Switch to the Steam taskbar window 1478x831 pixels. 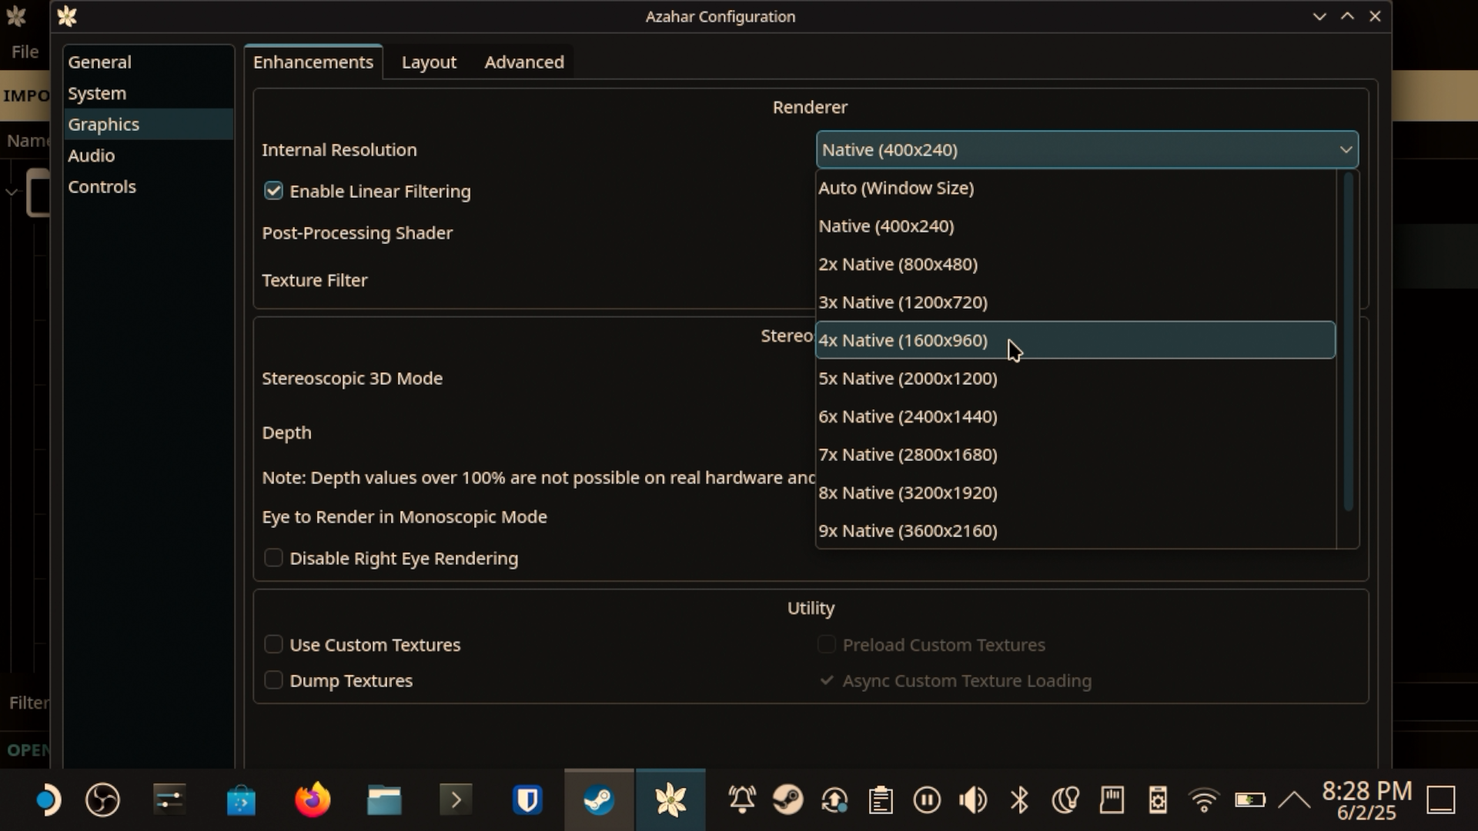pyautogui.click(x=599, y=801)
